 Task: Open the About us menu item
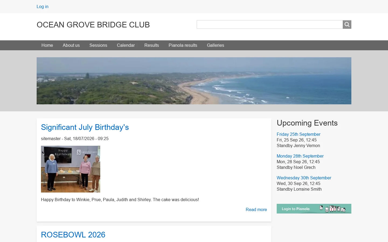tap(71, 45)
